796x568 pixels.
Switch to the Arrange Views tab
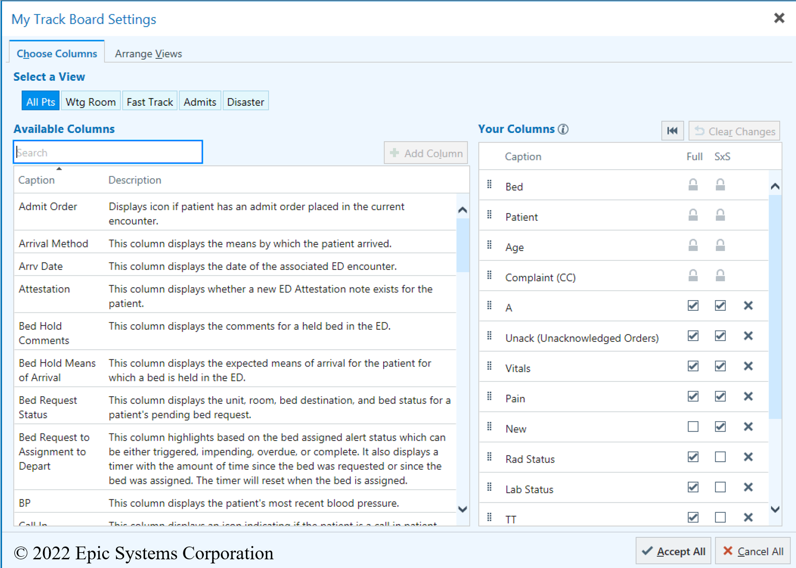(148, 54)
